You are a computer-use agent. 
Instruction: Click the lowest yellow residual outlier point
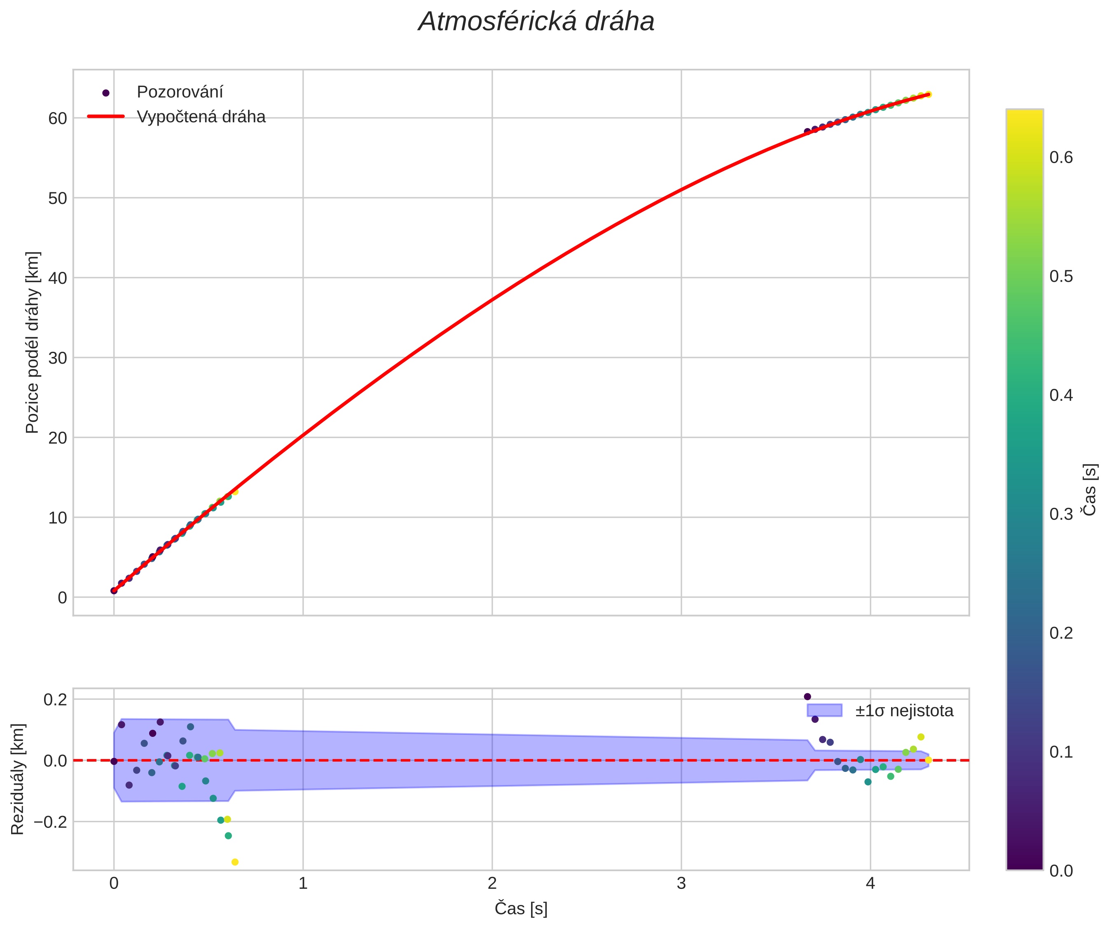tap(235, 862)
